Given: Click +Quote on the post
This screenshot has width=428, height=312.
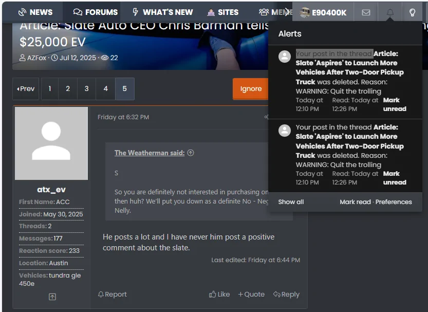Looking at the screenshot, I should [x=251, y=294].
